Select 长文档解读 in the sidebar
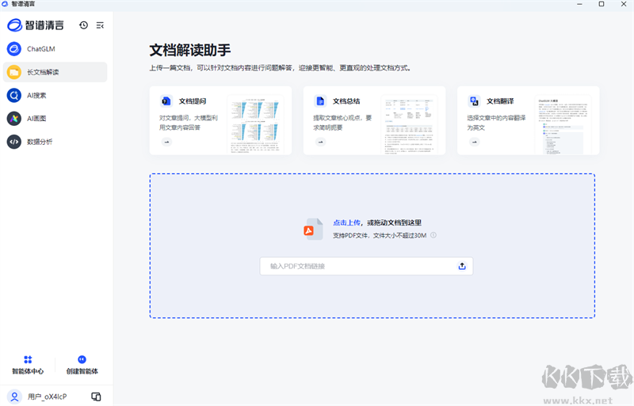Viewport: 634px width, 406px height. (55, 72)
